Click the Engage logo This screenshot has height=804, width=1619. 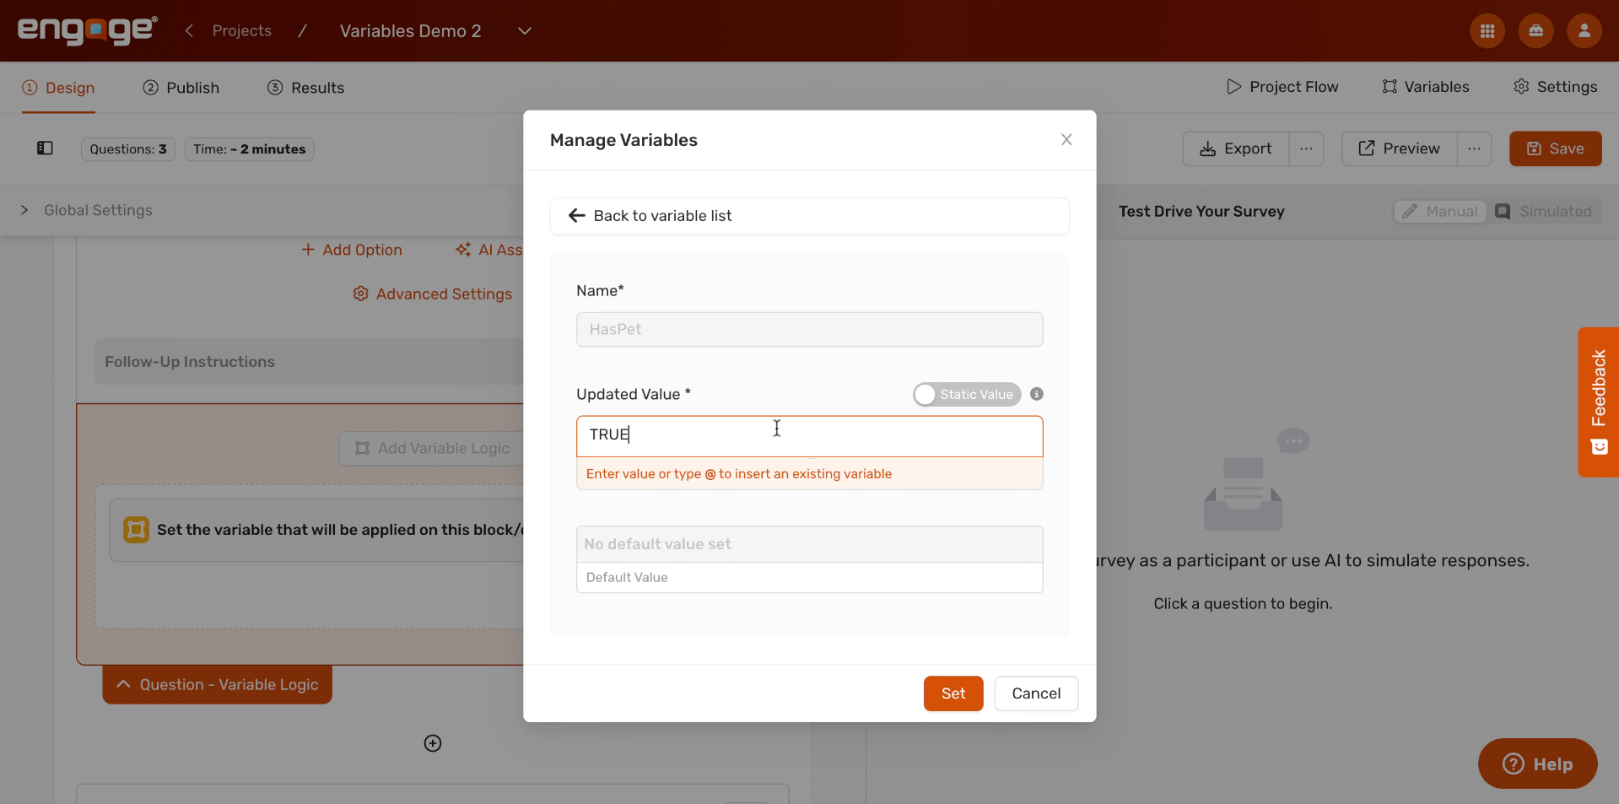point(87,30)
